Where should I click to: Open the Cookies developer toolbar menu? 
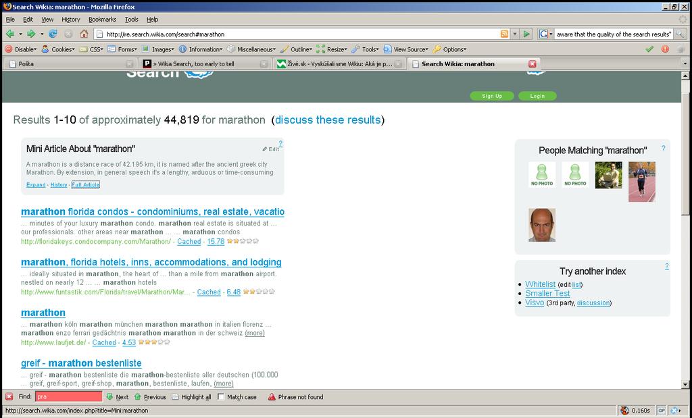pos(58,49)
